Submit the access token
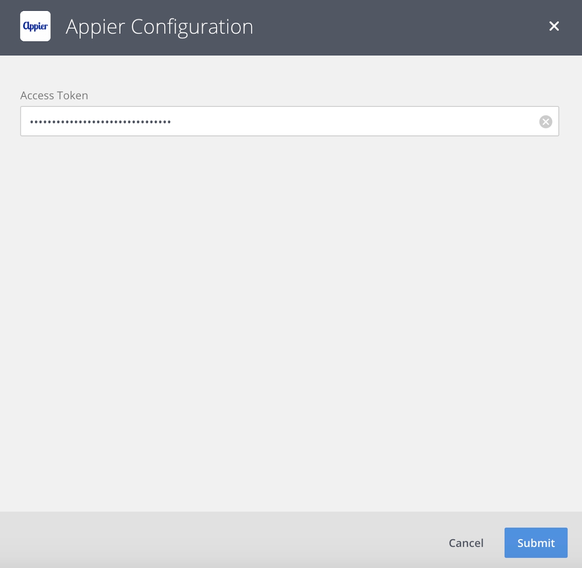The width and height of the screenshot is (582, 568). [x=536, y=543]
